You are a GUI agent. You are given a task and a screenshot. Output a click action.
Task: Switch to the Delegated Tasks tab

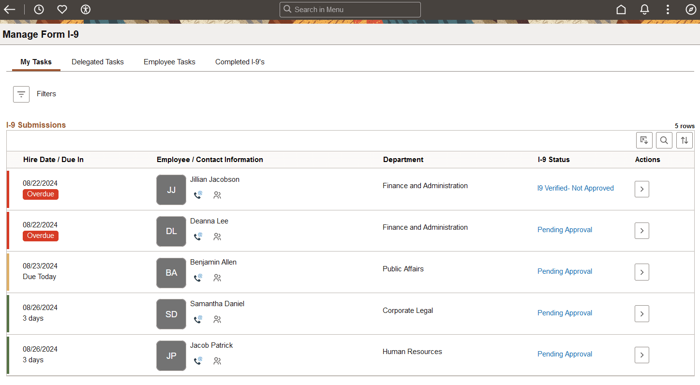97,62
